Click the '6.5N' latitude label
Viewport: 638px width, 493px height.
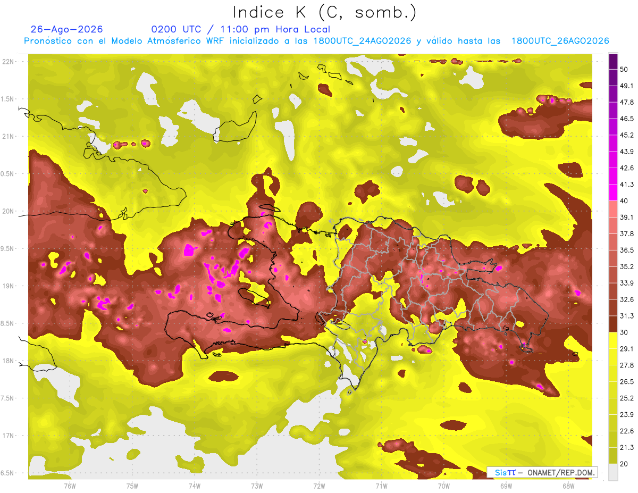(7, 473)
